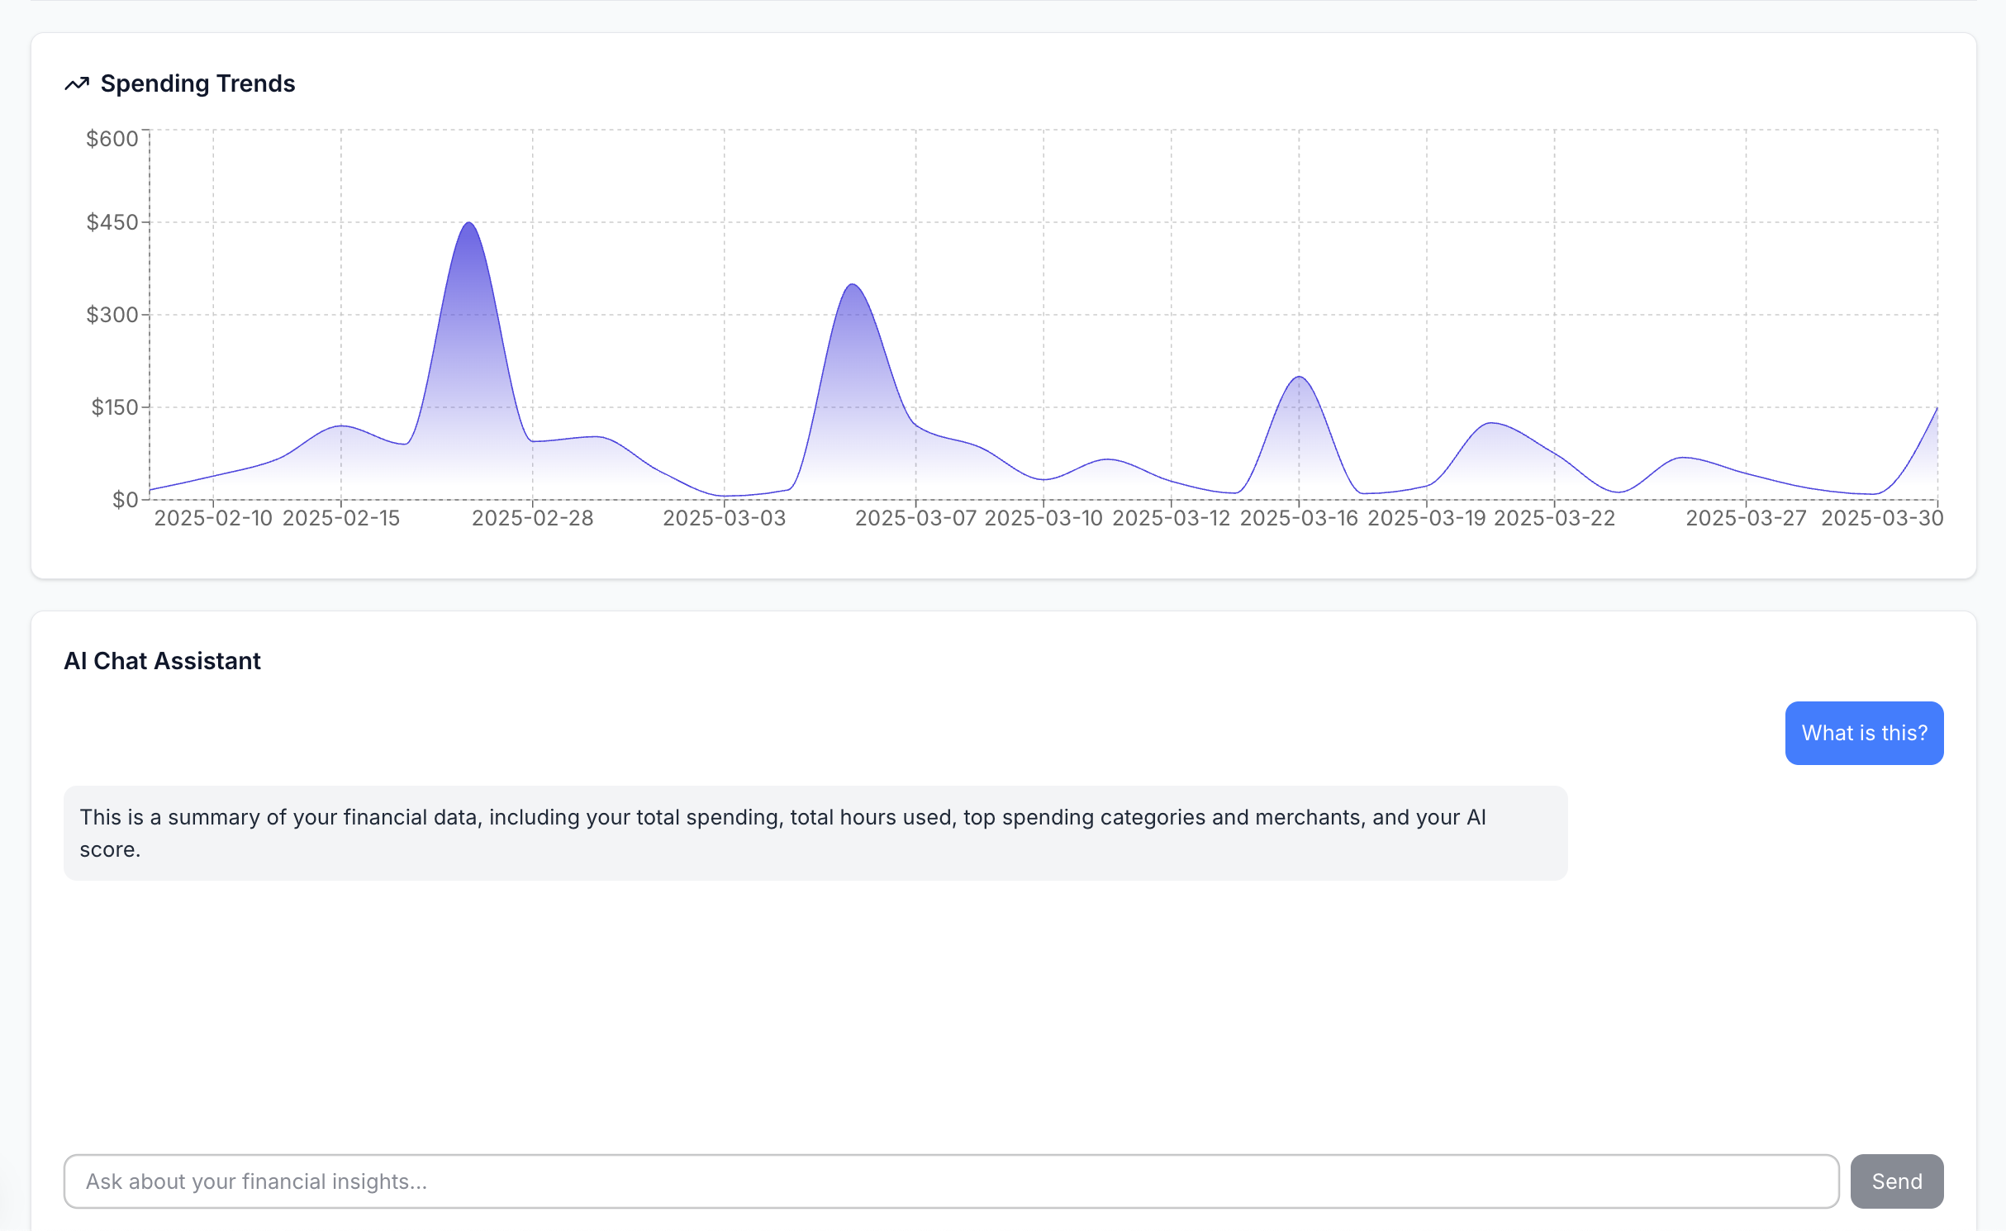Click the $600 y-axis label
The image size is (2006, 1231).
(x=112, y=138)
